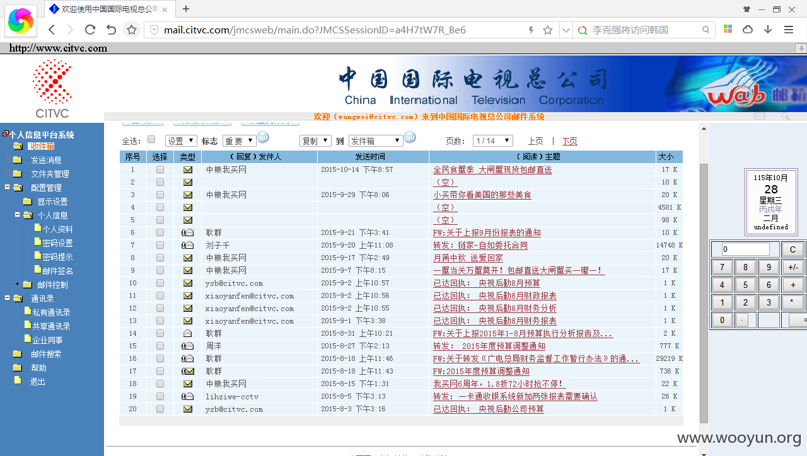Click the browser download arrow icon
The height and width of the screenshot is (456, 807).
[768, 30]
